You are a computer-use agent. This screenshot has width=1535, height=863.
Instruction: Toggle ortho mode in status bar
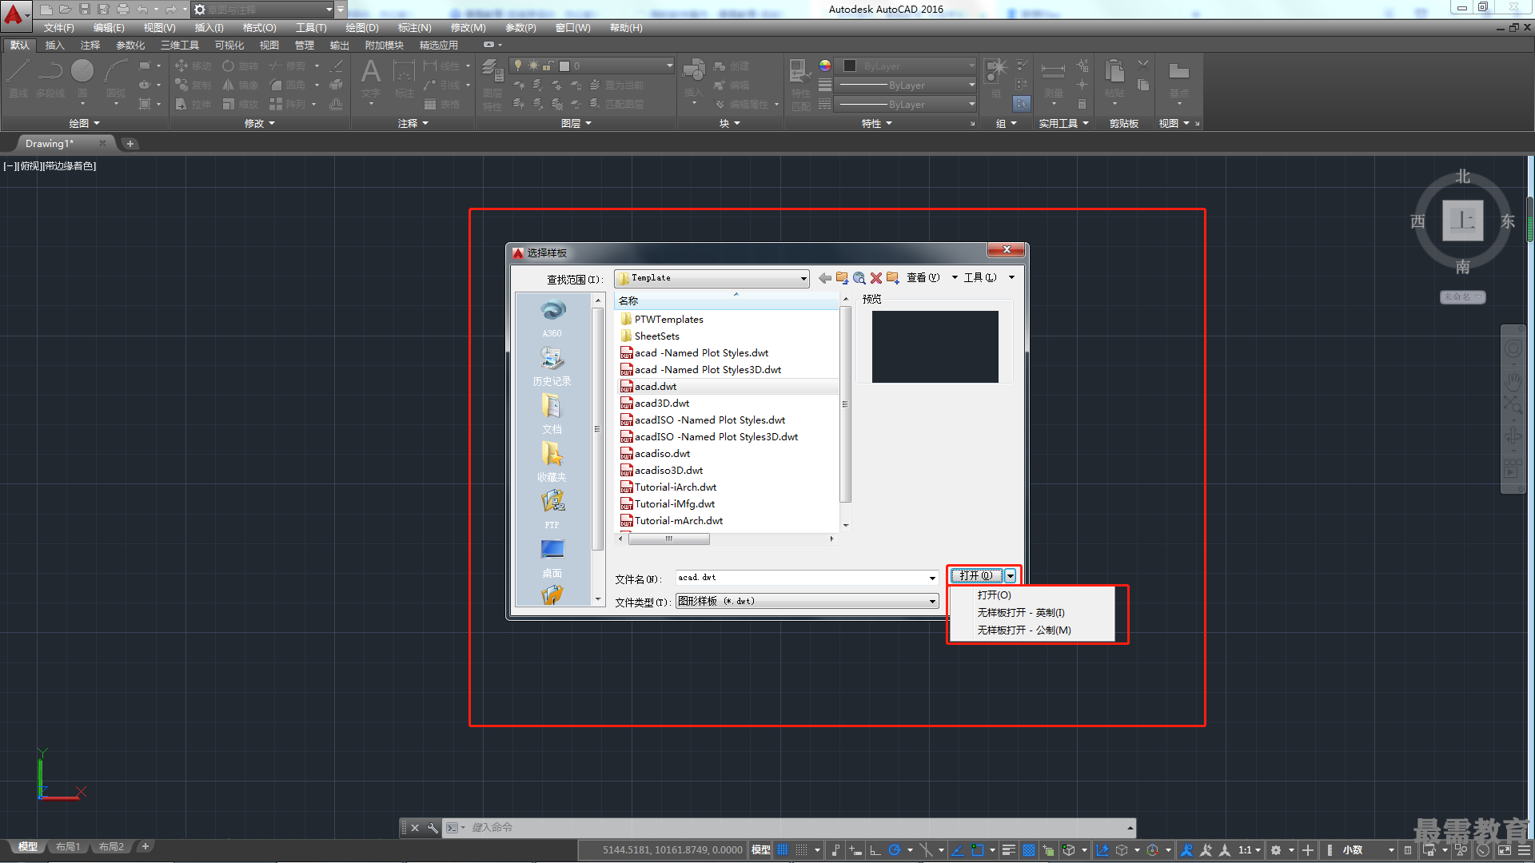(x=875, y=850)
